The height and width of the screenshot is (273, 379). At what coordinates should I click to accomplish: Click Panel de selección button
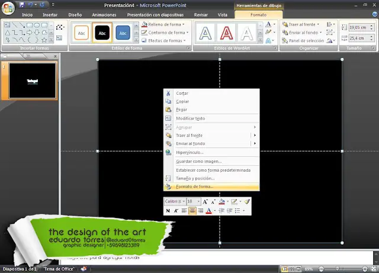303,41
